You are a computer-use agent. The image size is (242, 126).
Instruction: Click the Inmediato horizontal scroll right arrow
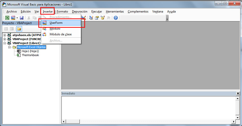click(x=234, y=121)
